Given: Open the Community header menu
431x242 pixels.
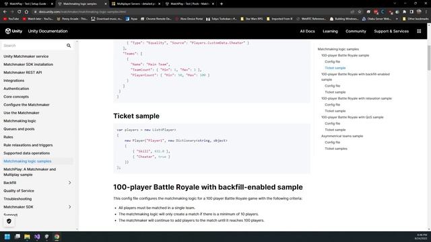Looking at the screenshot, I should coord(356,32).
